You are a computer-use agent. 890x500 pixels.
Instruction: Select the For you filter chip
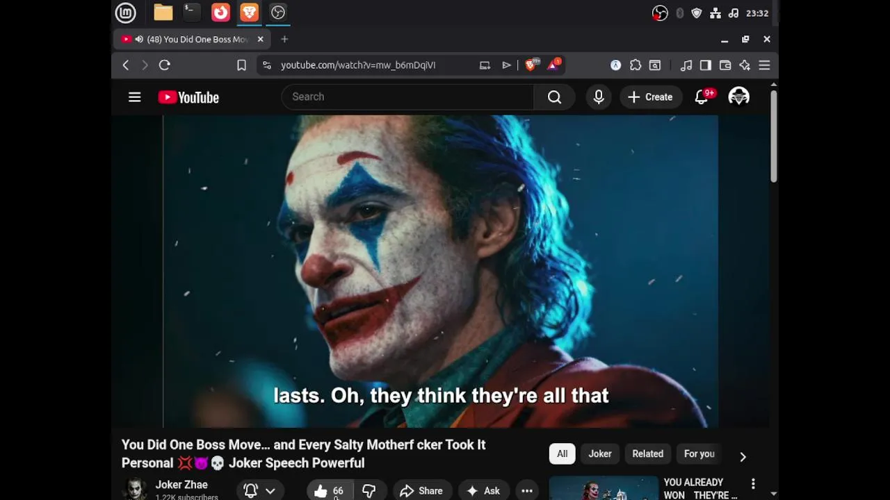pos(699,453)
